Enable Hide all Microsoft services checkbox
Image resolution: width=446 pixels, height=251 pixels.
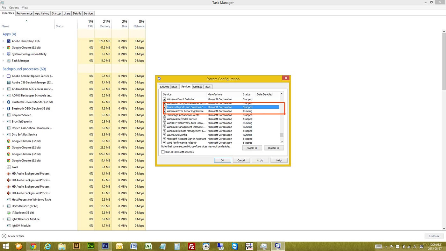tap(163, 152)
